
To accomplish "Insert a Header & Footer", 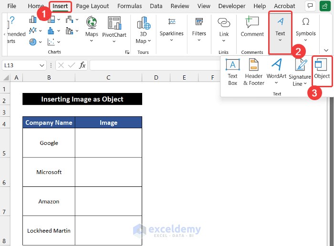I will (254, 72).
